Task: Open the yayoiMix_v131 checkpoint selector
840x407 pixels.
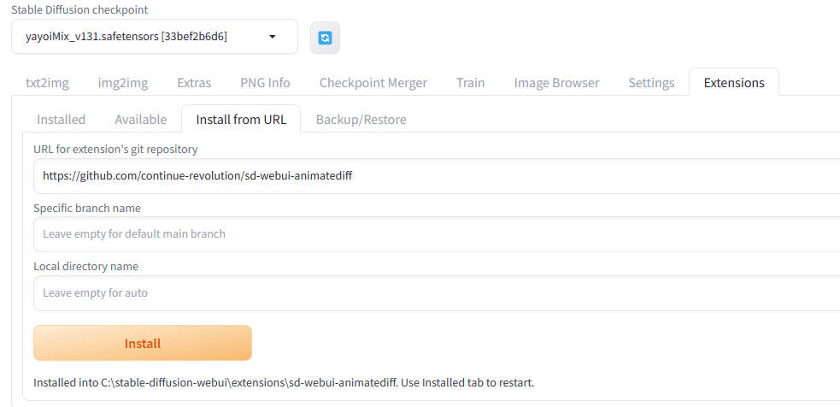Action: point(155,37)
